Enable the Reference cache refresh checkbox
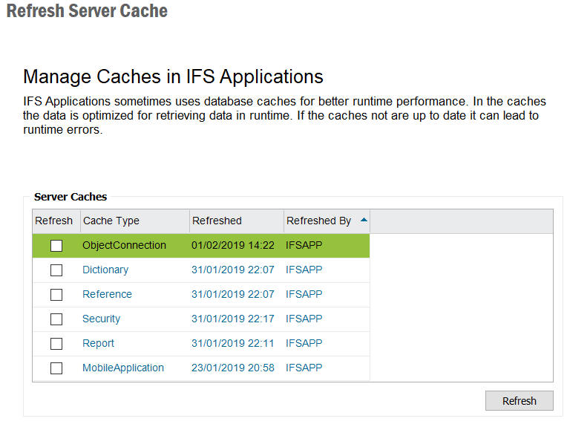 tap(56, 295)
